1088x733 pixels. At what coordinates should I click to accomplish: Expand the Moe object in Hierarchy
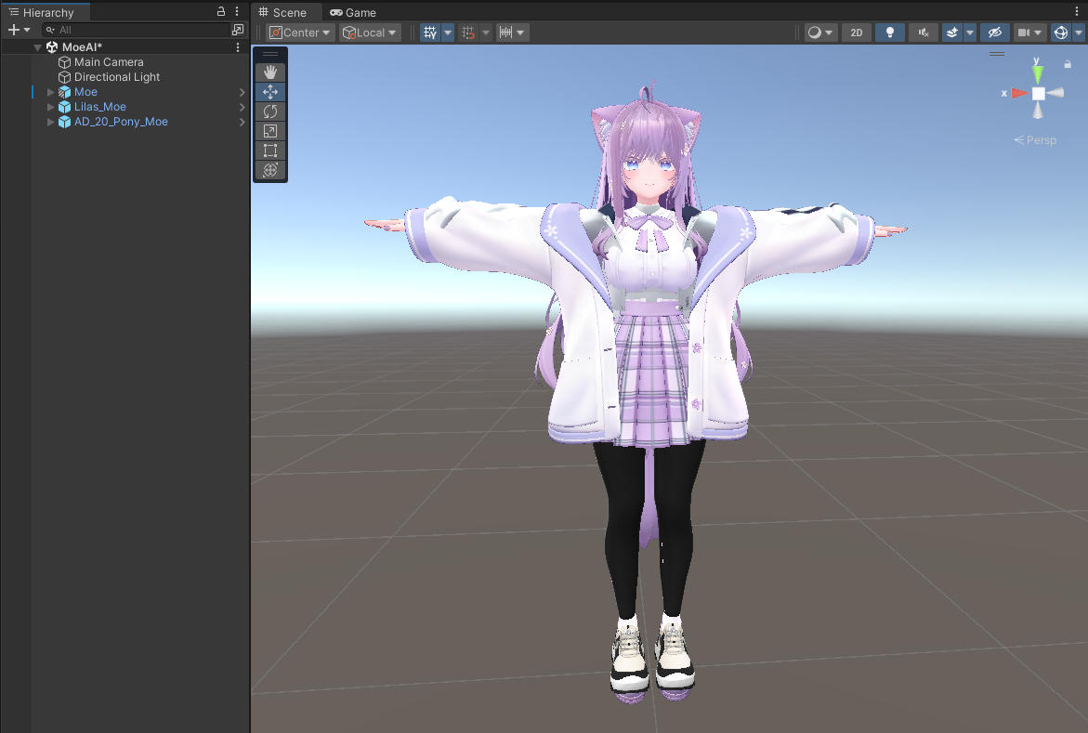pos(51,92)
